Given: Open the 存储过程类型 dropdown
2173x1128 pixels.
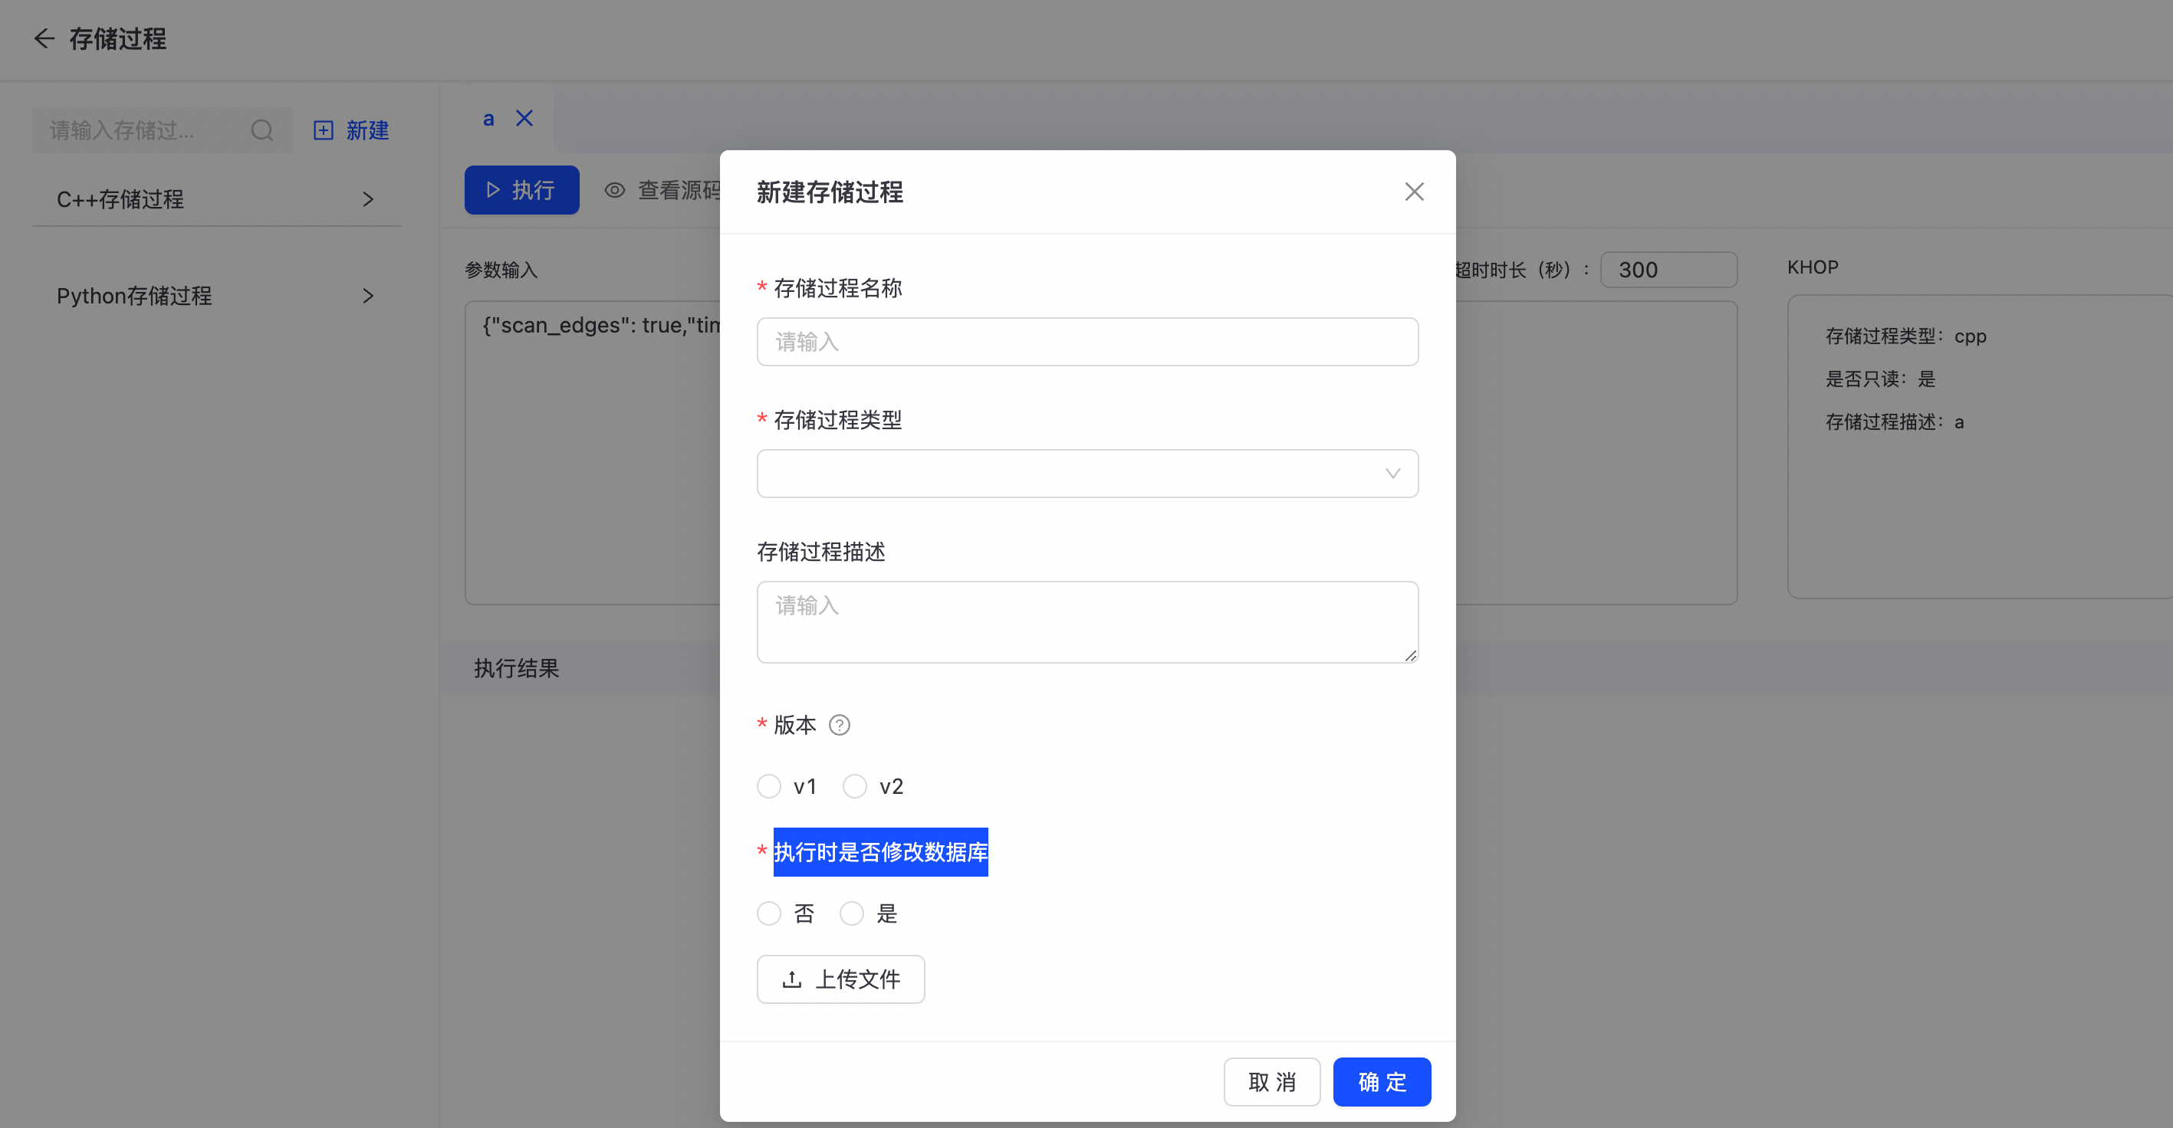Looking at the screenshot, I should (x=1086, y=473).
